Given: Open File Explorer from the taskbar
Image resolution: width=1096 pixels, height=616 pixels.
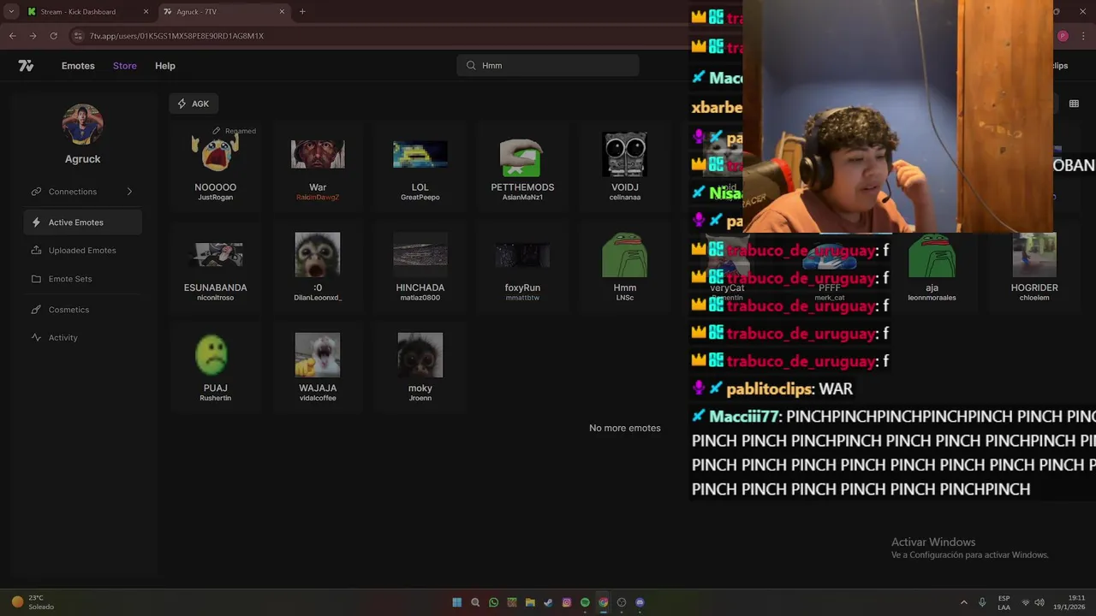Looking at the screenshot, I should 530,602.
